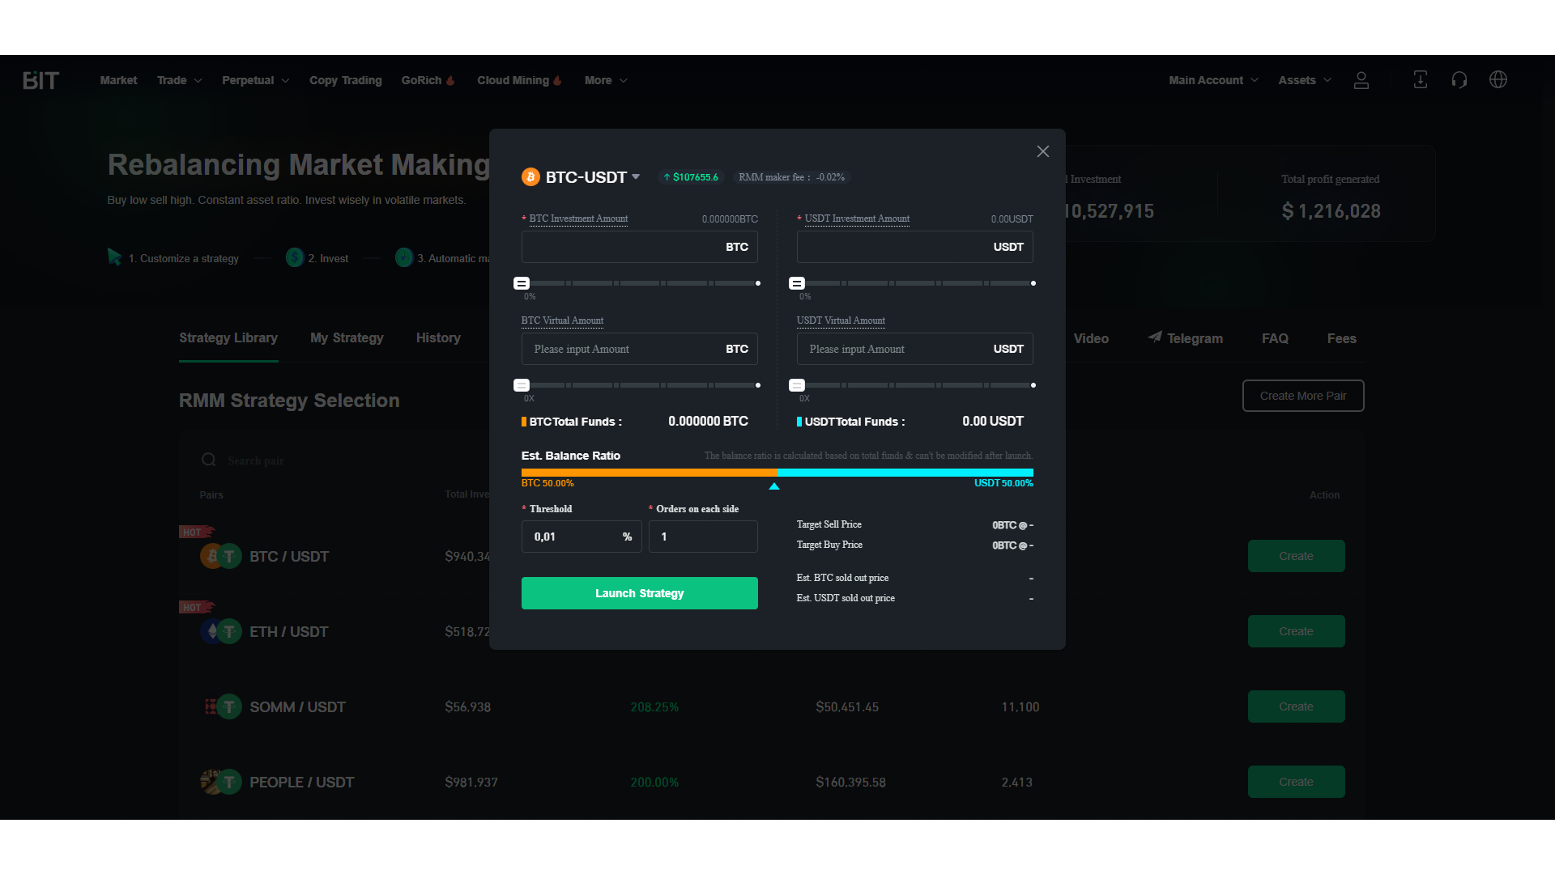
Task: Switch to Strategy Library tab
Action: 228,338
